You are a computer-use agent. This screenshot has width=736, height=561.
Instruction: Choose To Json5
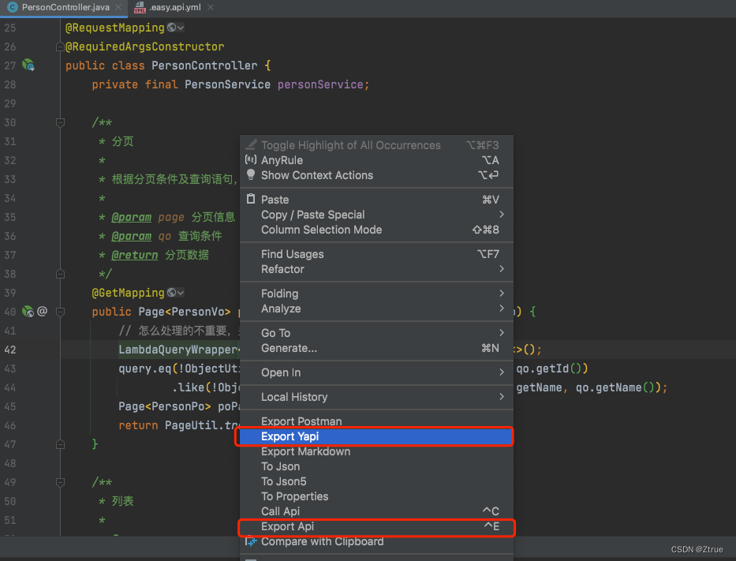(376, 481)
